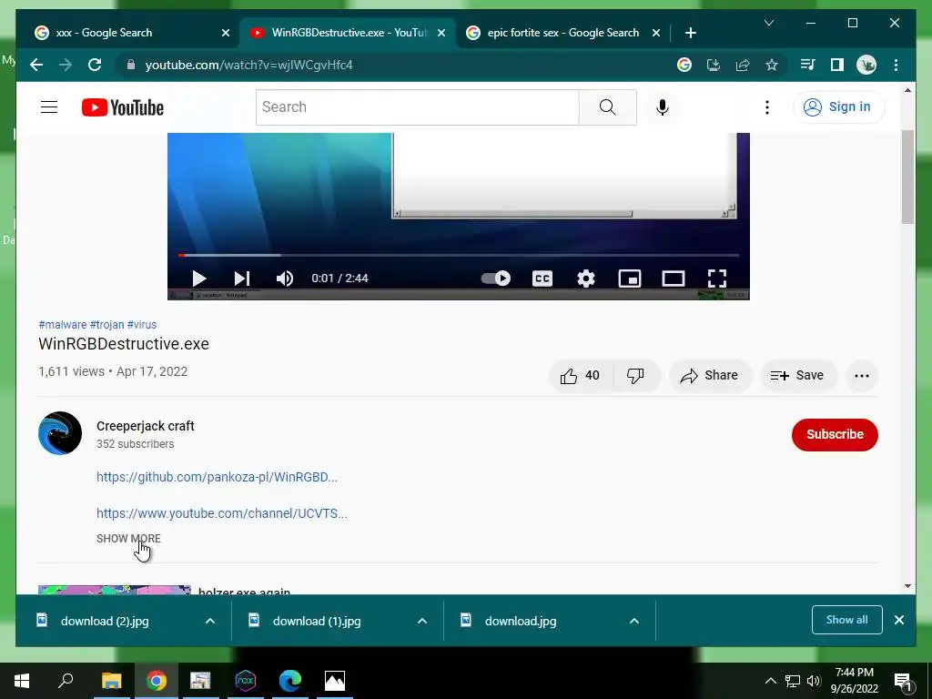Go back to the previous page

[36, 65]
